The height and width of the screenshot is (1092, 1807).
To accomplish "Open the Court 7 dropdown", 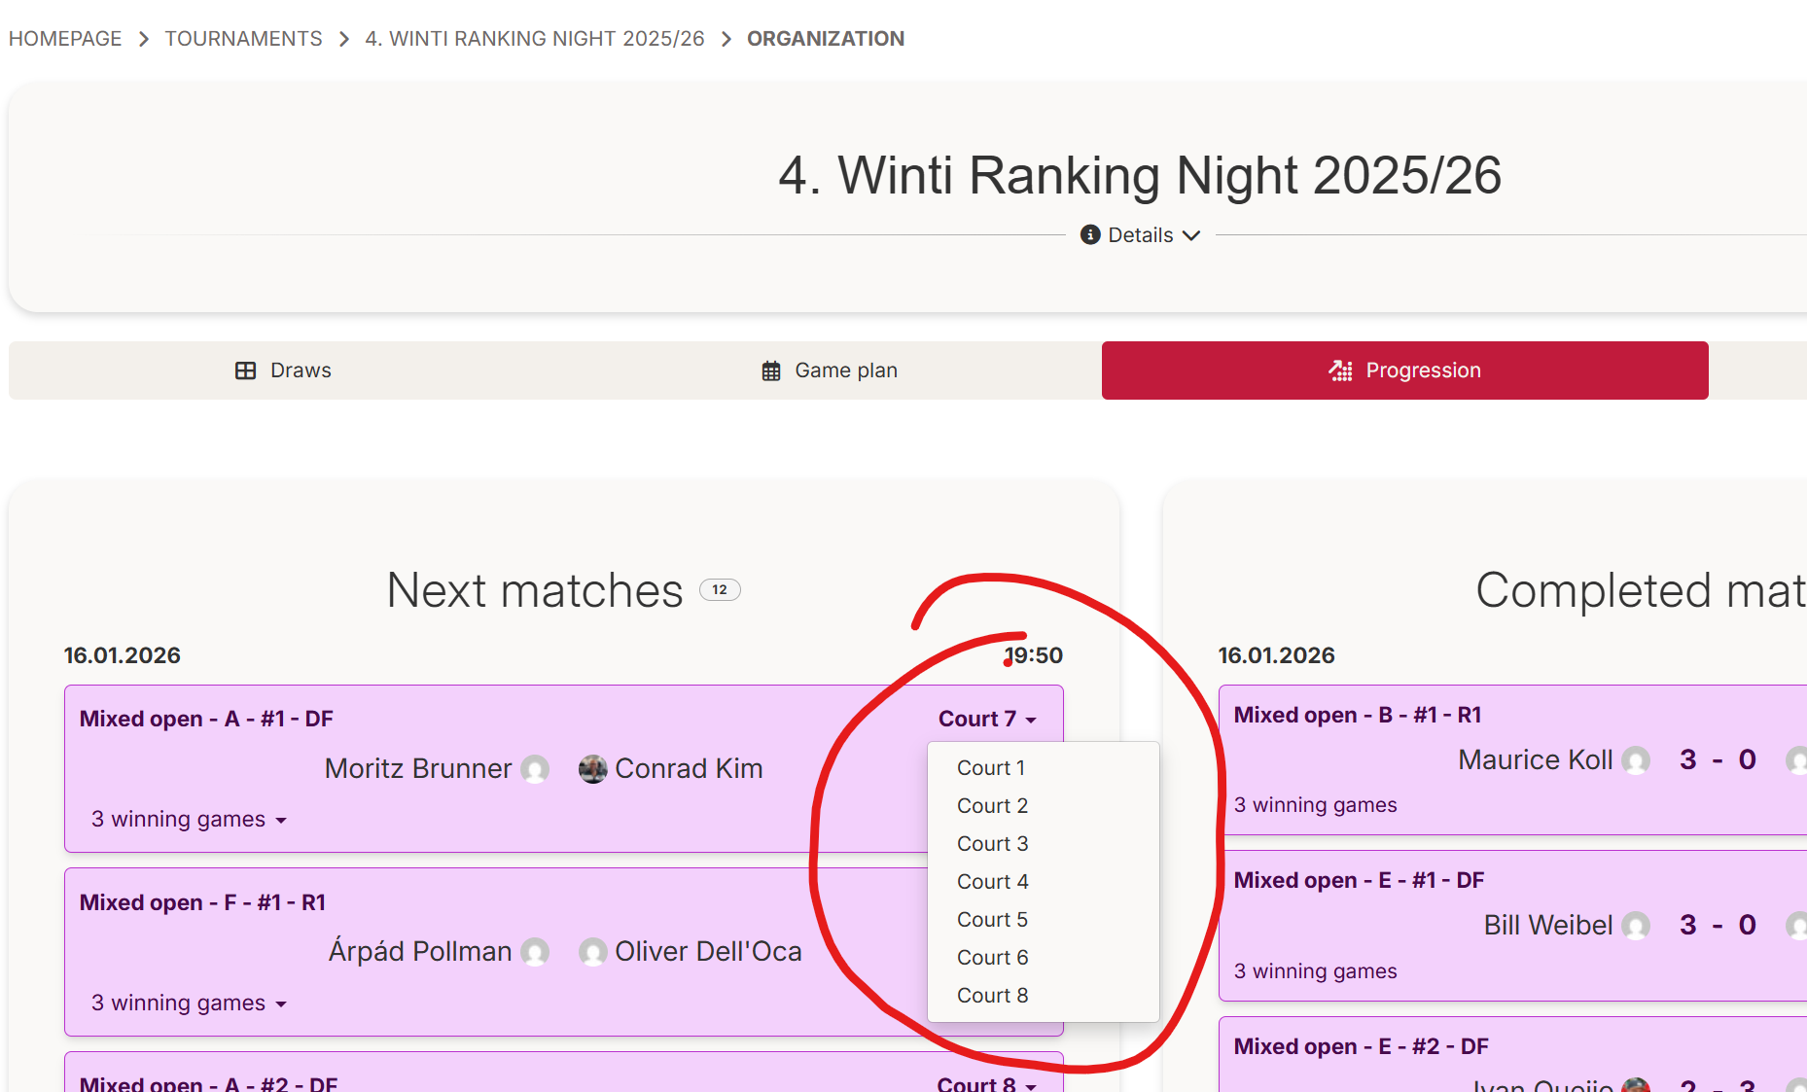I will 987,720.
